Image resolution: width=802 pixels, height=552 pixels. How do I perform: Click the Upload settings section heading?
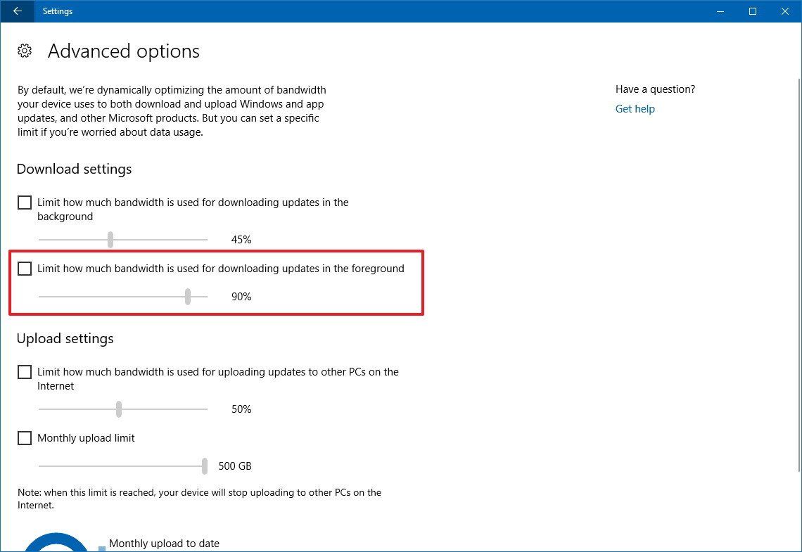coord(65,339)
